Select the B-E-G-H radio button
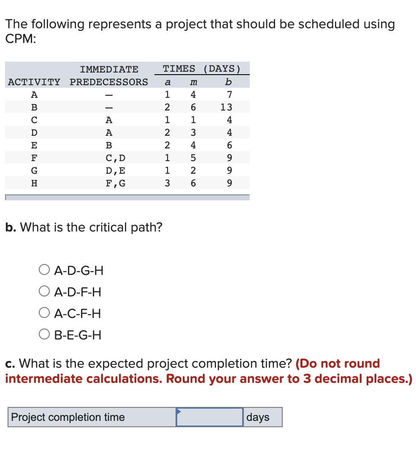This screenshot has height=474, width=416. (44, 334)
